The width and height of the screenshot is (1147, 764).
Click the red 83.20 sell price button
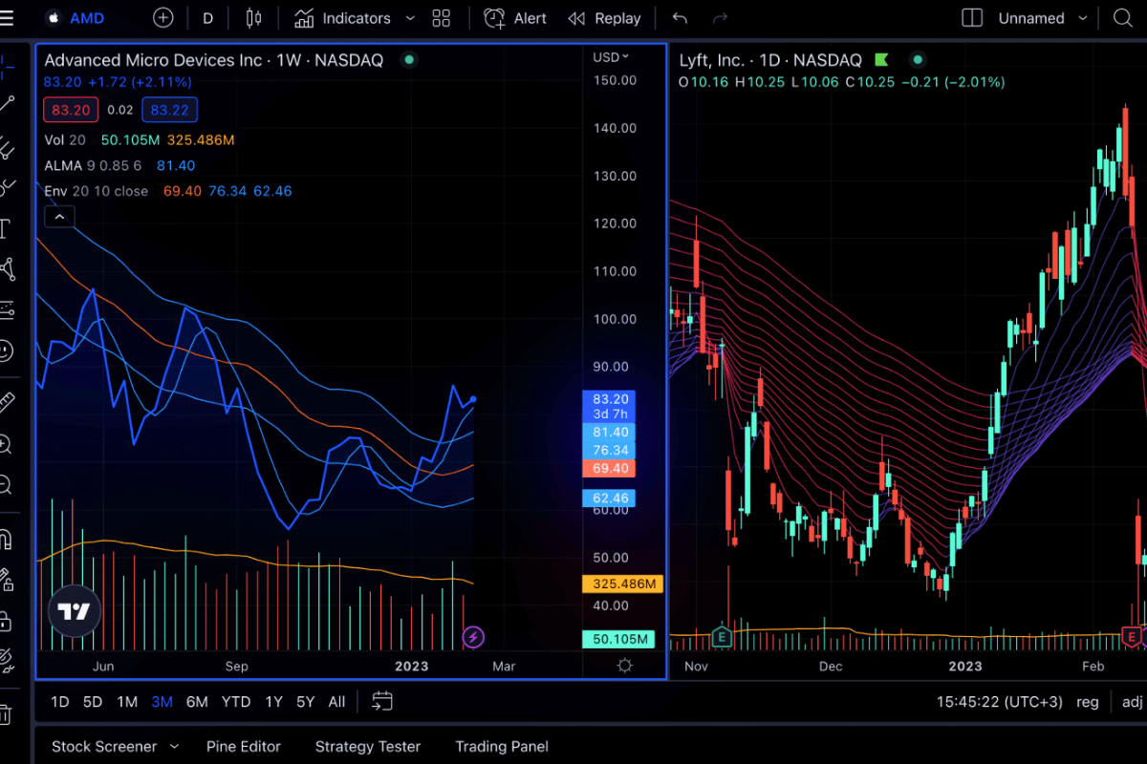click(71, 110)
